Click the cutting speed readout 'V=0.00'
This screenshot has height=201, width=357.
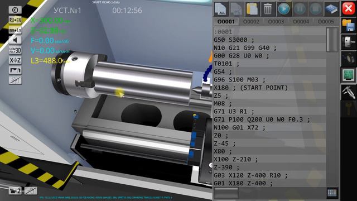click(50, 51)
